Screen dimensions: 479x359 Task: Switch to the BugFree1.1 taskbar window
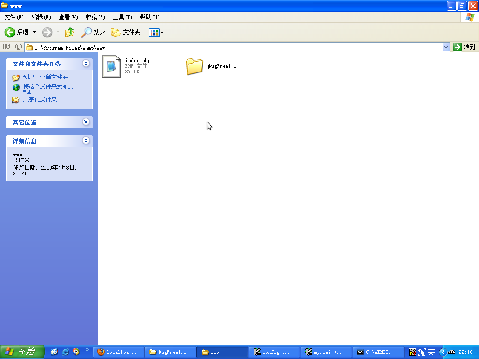(x=170, y=352)
